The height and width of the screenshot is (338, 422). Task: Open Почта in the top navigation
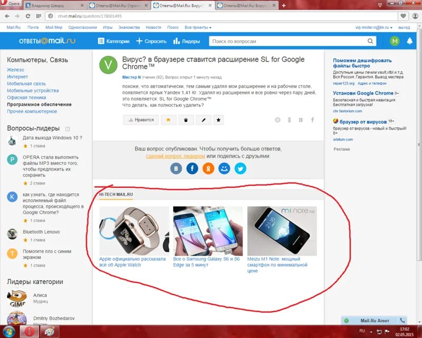coord(33,27)
